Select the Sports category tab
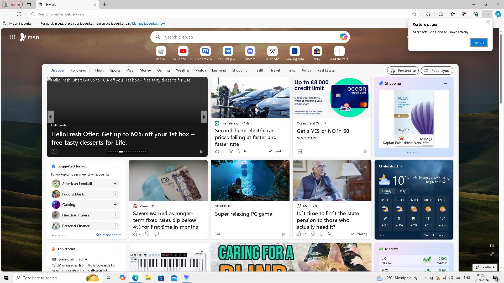504x283 pixels. click(115, 70)
